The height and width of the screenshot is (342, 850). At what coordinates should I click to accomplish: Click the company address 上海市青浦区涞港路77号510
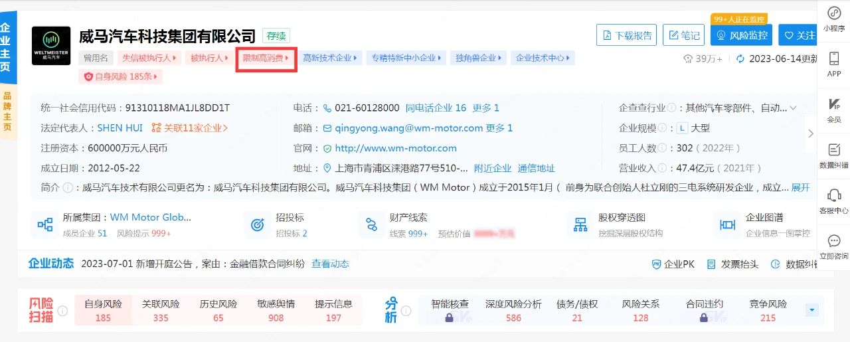401,168
